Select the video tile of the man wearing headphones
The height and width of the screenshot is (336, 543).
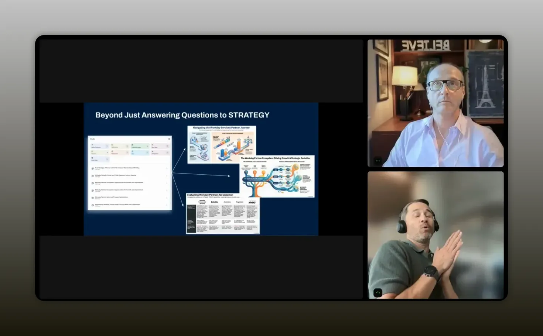coord(436,235)
